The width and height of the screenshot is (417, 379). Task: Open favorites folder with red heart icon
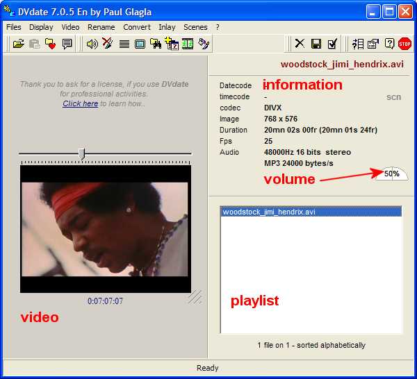pyautogui.click(x=50, y=44)
